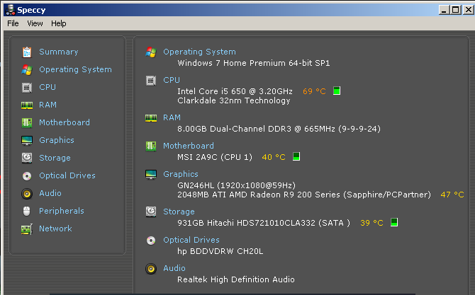Click the Motherboard heading link in the main panel
The image size is (475, 295).
[189, 146]
